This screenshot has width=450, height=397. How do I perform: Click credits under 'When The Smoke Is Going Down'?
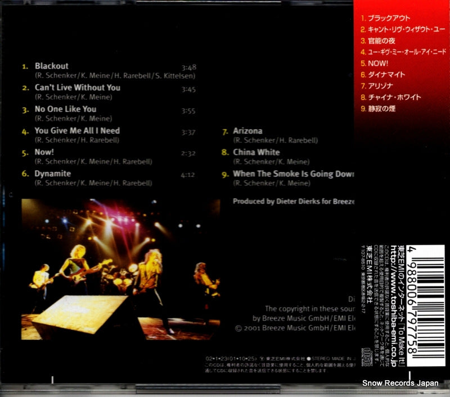[x=272, y=183]
